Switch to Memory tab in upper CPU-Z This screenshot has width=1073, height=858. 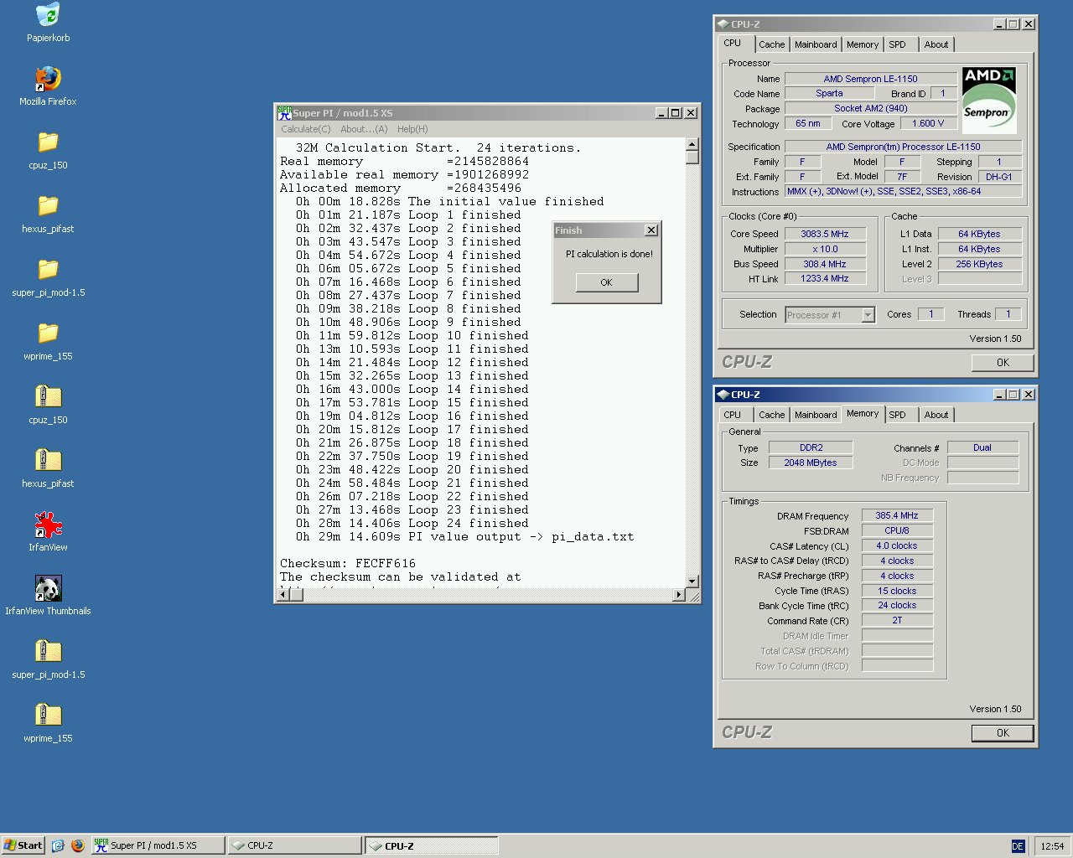[863, 44]
